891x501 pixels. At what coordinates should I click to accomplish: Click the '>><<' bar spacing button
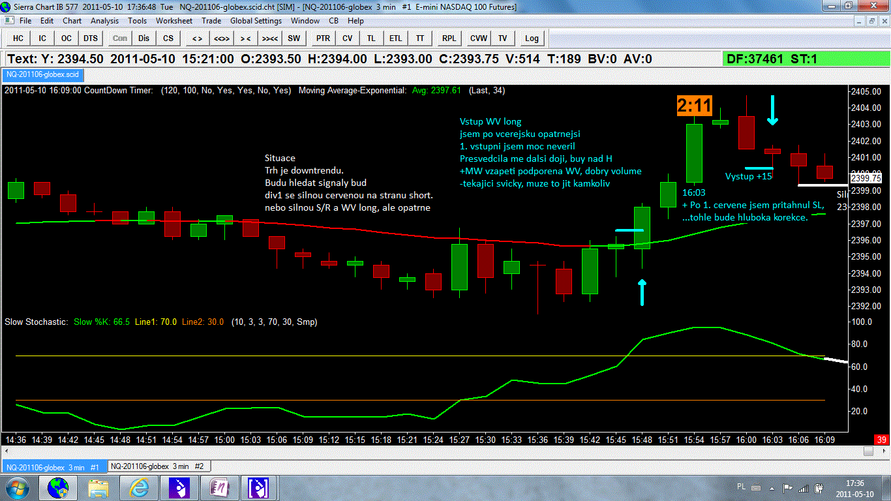pyautogui.click(x=270, y=38)
